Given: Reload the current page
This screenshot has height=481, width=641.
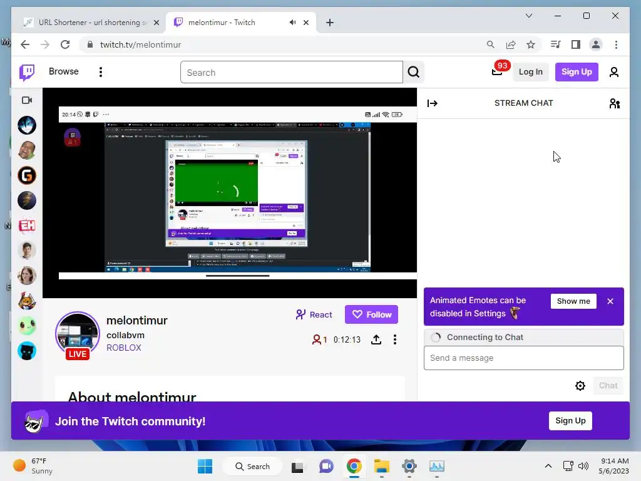Looking at the screenshot, I should (65, 44).
